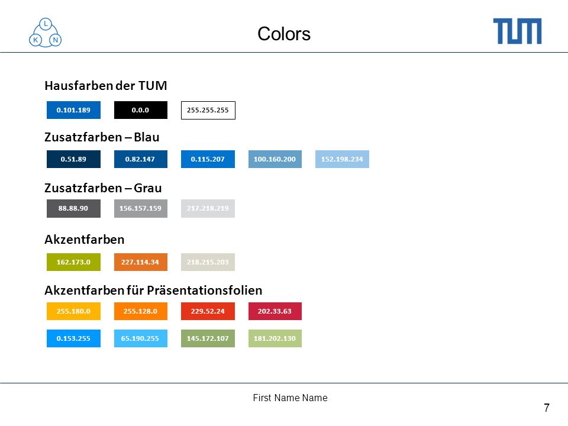Image resolution: width=568 pixels, height=426 pixels.
Task: Pick the dark navy 0.51.89 swatch
Action: pyautogui.click(x=73, y=159)
